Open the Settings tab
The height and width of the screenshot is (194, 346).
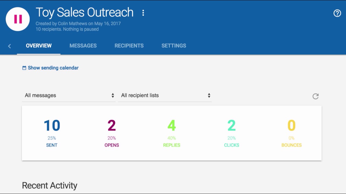[174, 46]
